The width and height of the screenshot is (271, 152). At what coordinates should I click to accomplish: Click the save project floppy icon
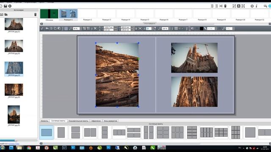tap(6, 6)
